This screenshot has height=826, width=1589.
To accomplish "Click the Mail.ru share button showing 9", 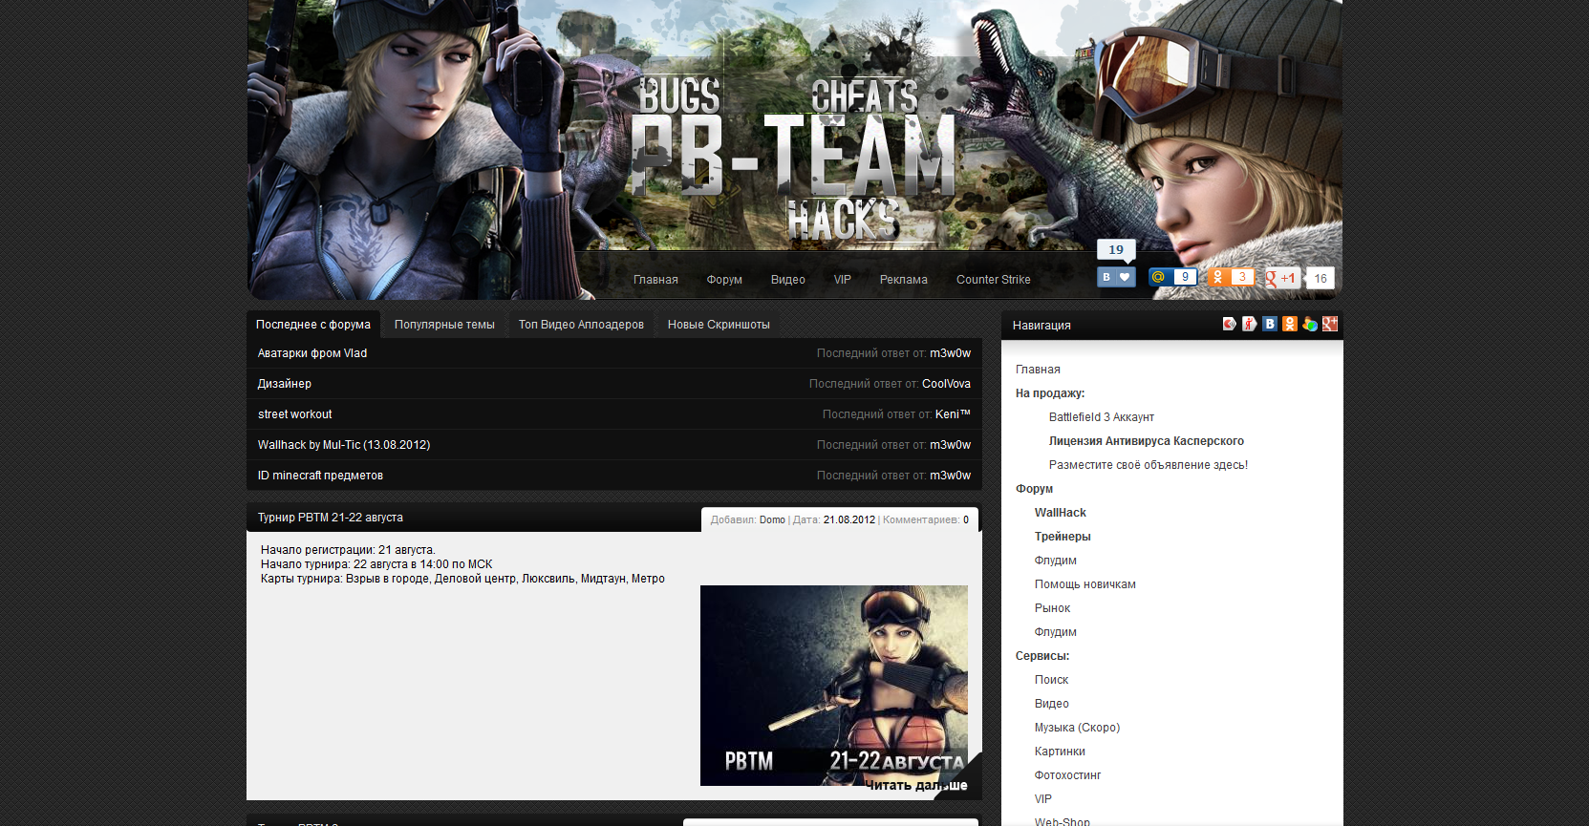I will tap(1172, 277).
